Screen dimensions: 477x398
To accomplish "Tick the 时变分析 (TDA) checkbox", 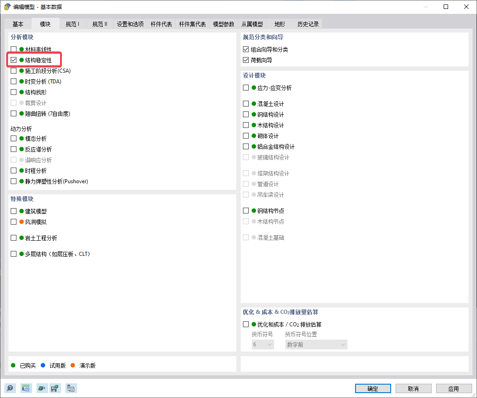I will click(x=13, y=82).
